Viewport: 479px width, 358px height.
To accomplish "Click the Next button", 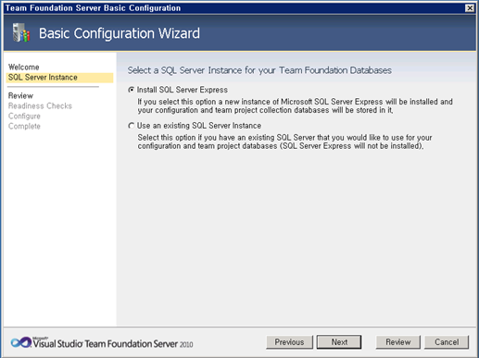I will point(339,342).
